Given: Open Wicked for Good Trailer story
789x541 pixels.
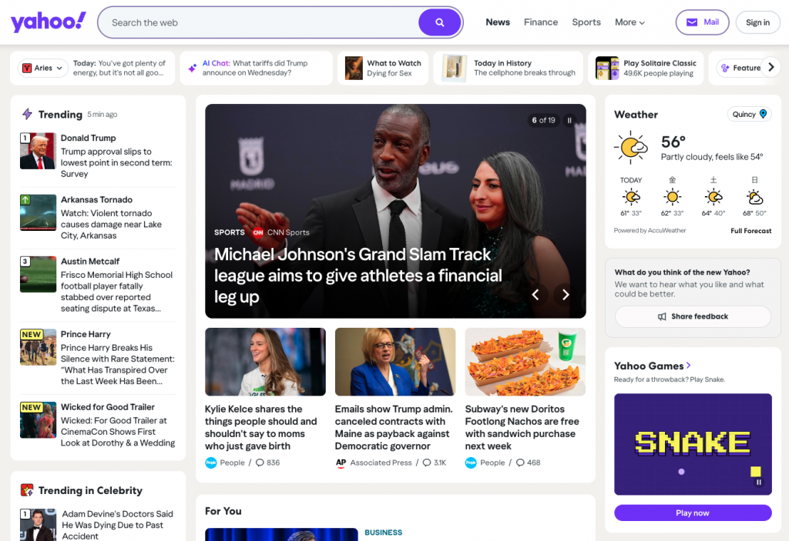Looking at the screenshot, I should (98, 425).
